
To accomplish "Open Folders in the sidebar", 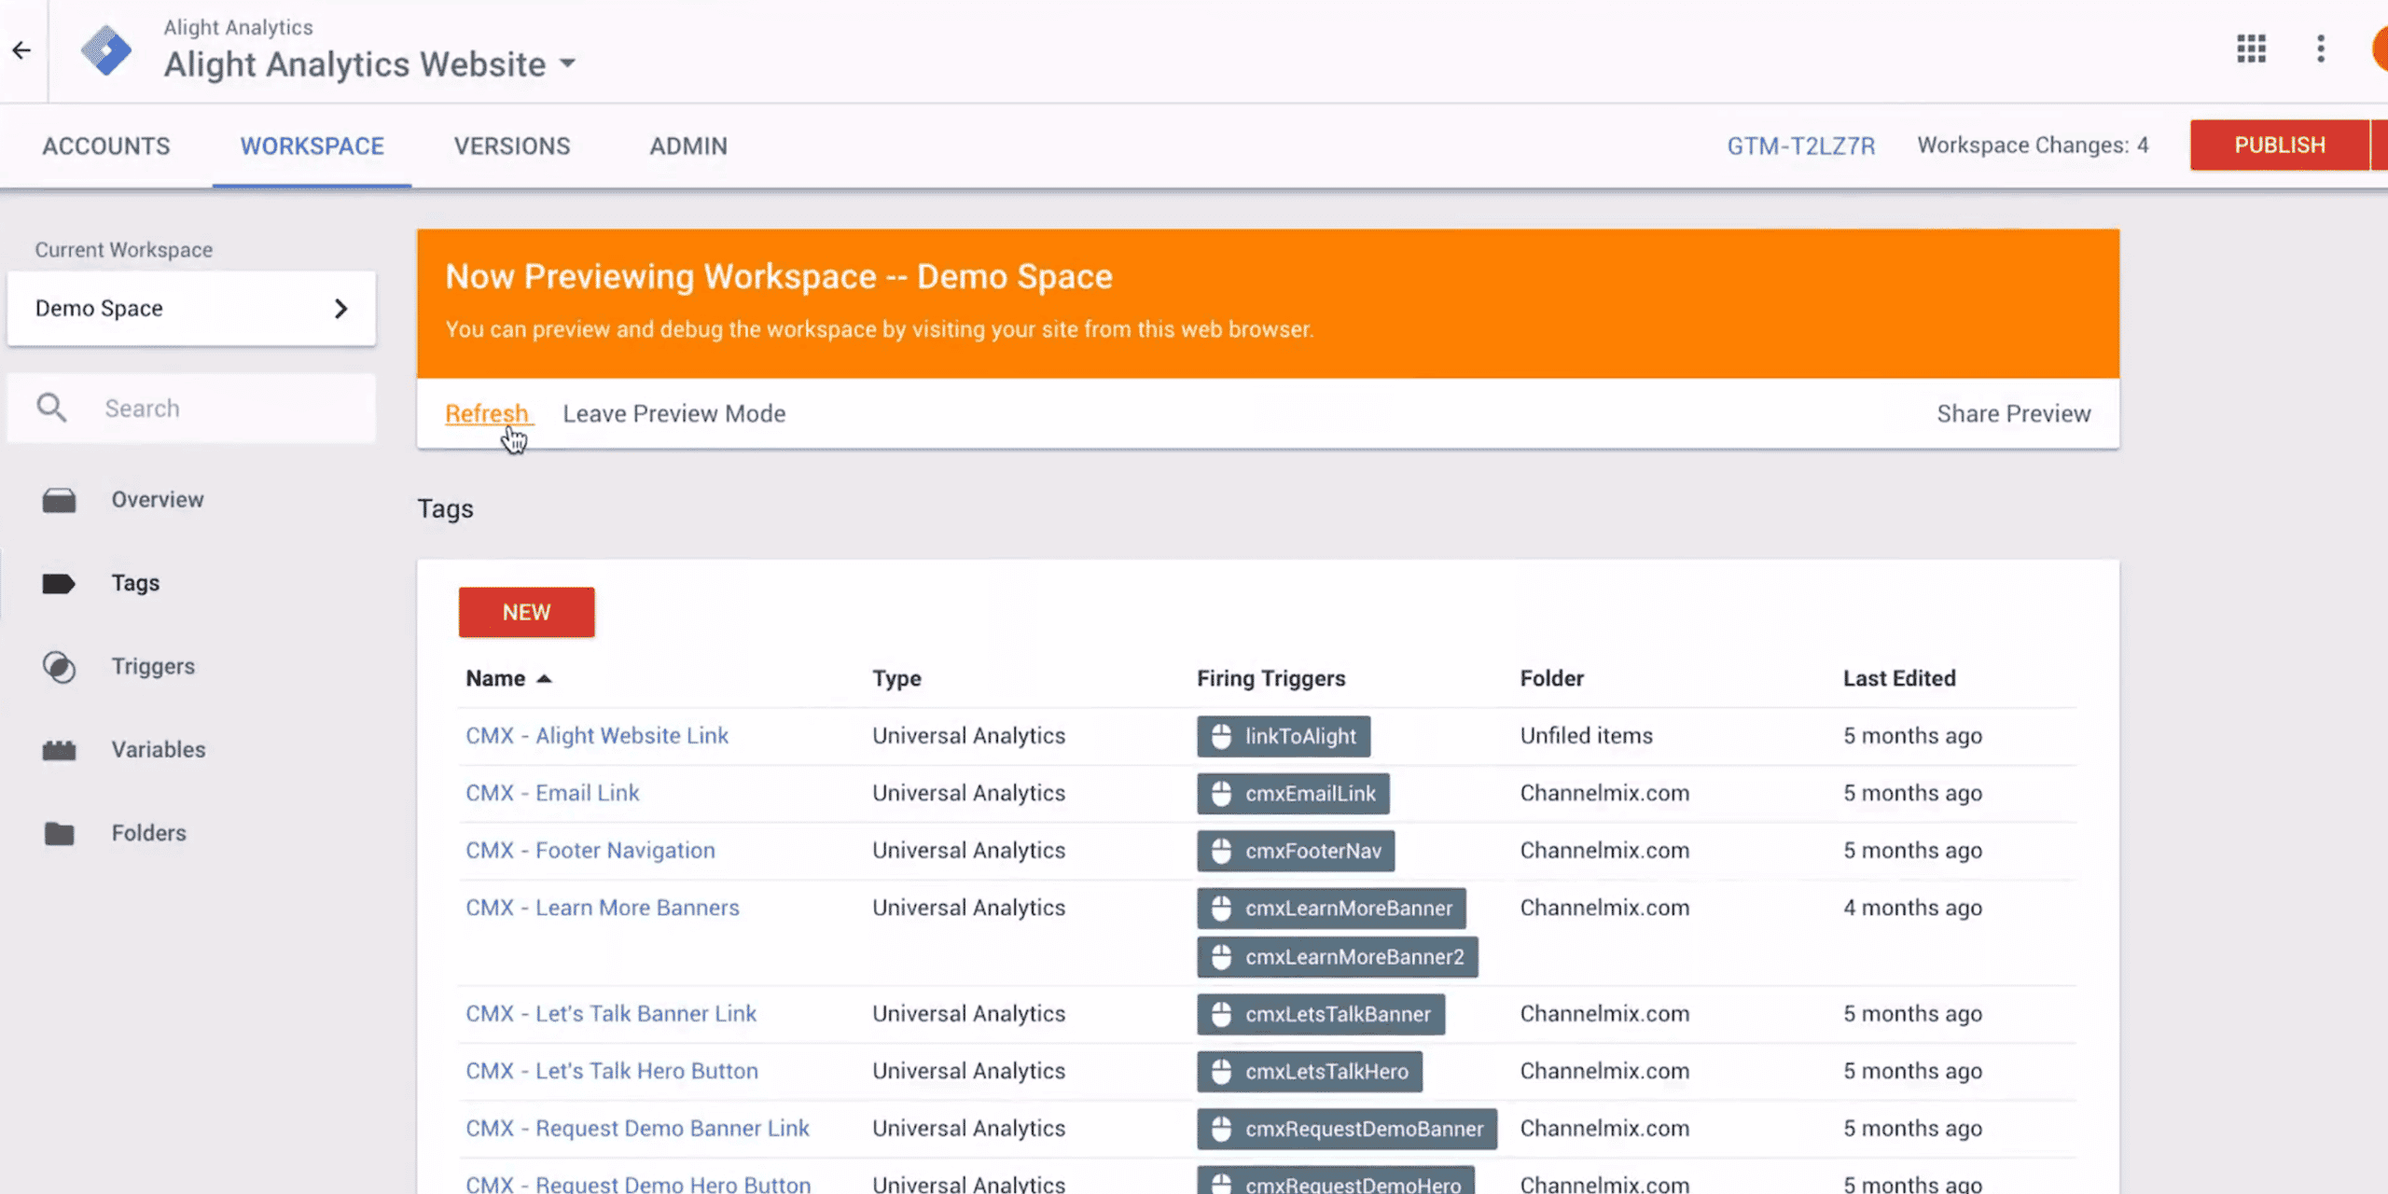I will [149, 833].
